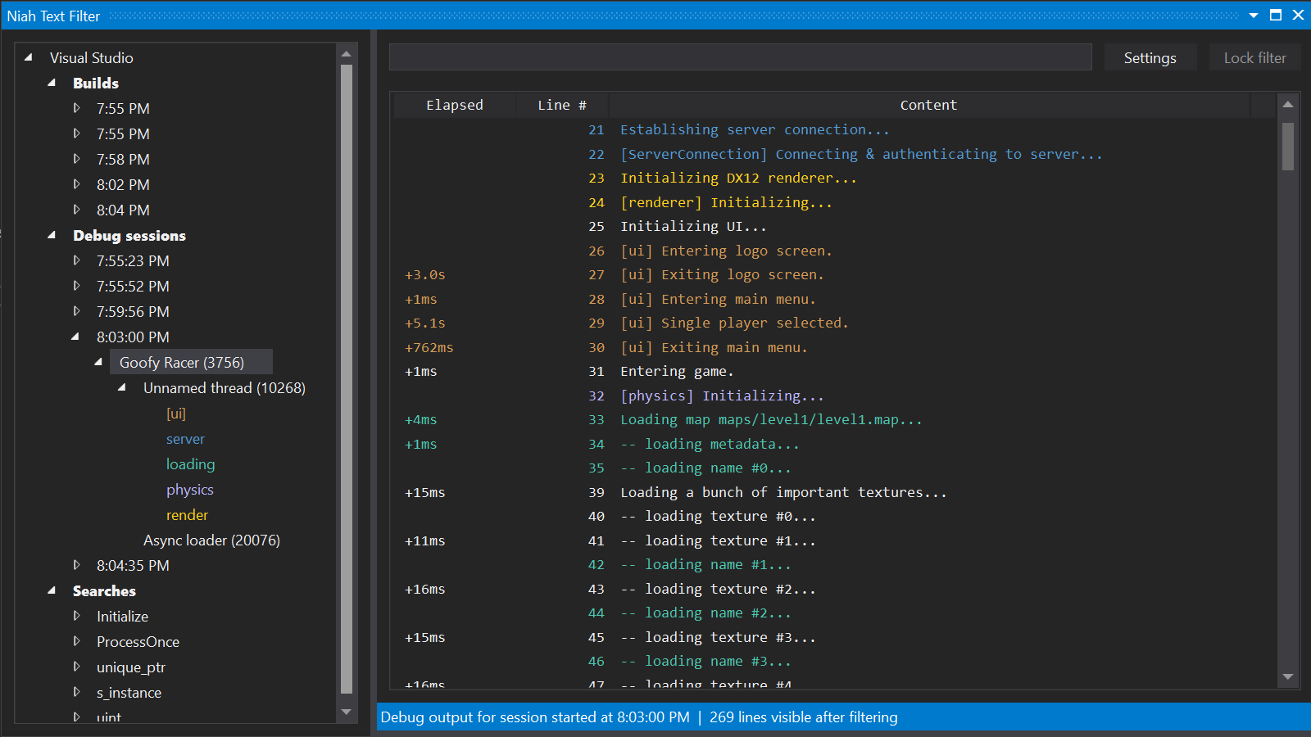The image size is (1311, 737).
Task: Click the Lock filter button
Action: click(1254, 57)
